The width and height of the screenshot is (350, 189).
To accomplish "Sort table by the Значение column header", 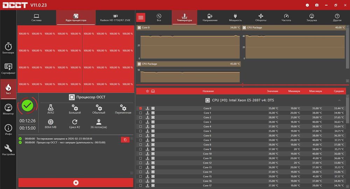I will tap(273, 91).
